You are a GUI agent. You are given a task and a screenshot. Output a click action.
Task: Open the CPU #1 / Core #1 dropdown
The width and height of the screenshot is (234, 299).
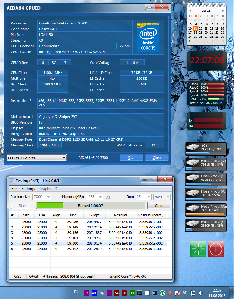37,158
